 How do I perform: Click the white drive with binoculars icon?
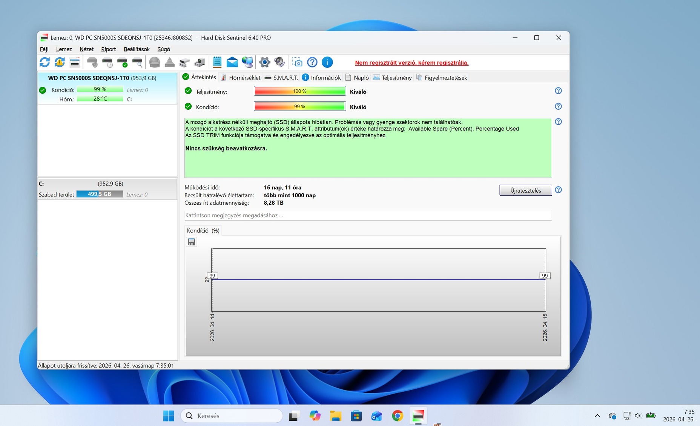pos(184,62)
